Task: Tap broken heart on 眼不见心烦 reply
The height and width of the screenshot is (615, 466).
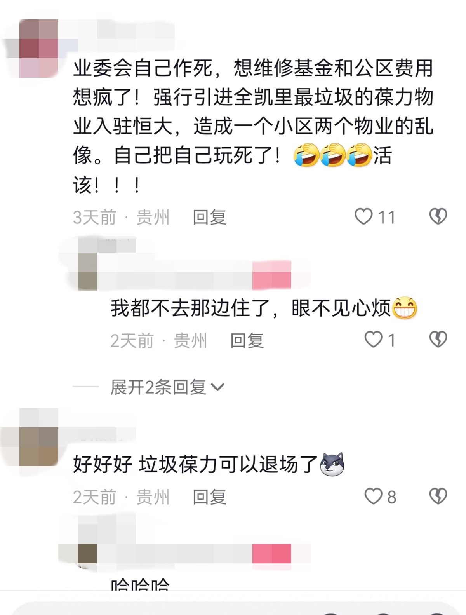Action: point(438,340)
